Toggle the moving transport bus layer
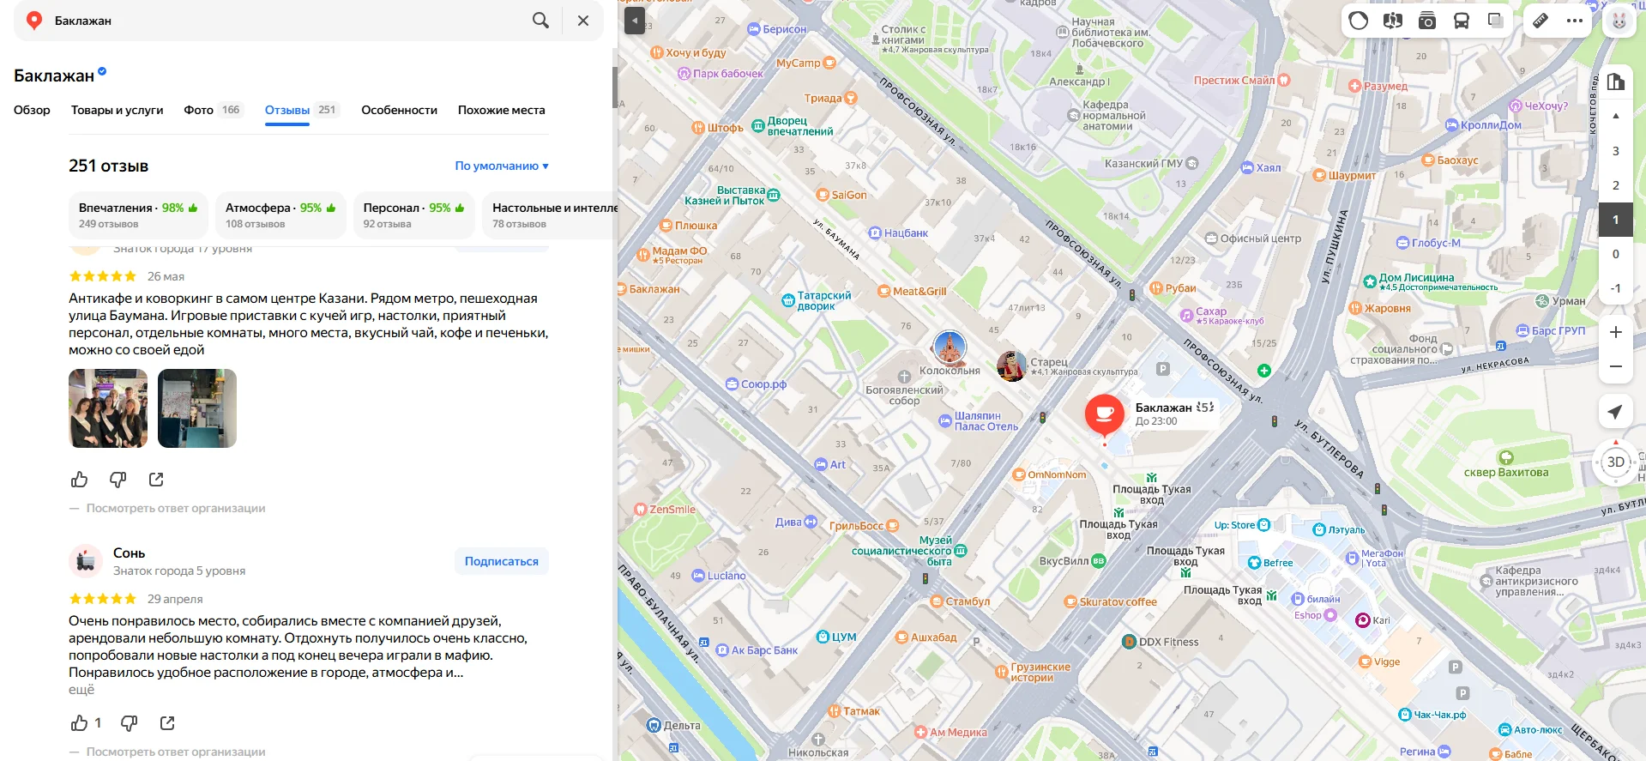This screenshot has height=761, width=1646. [1462, 21]
